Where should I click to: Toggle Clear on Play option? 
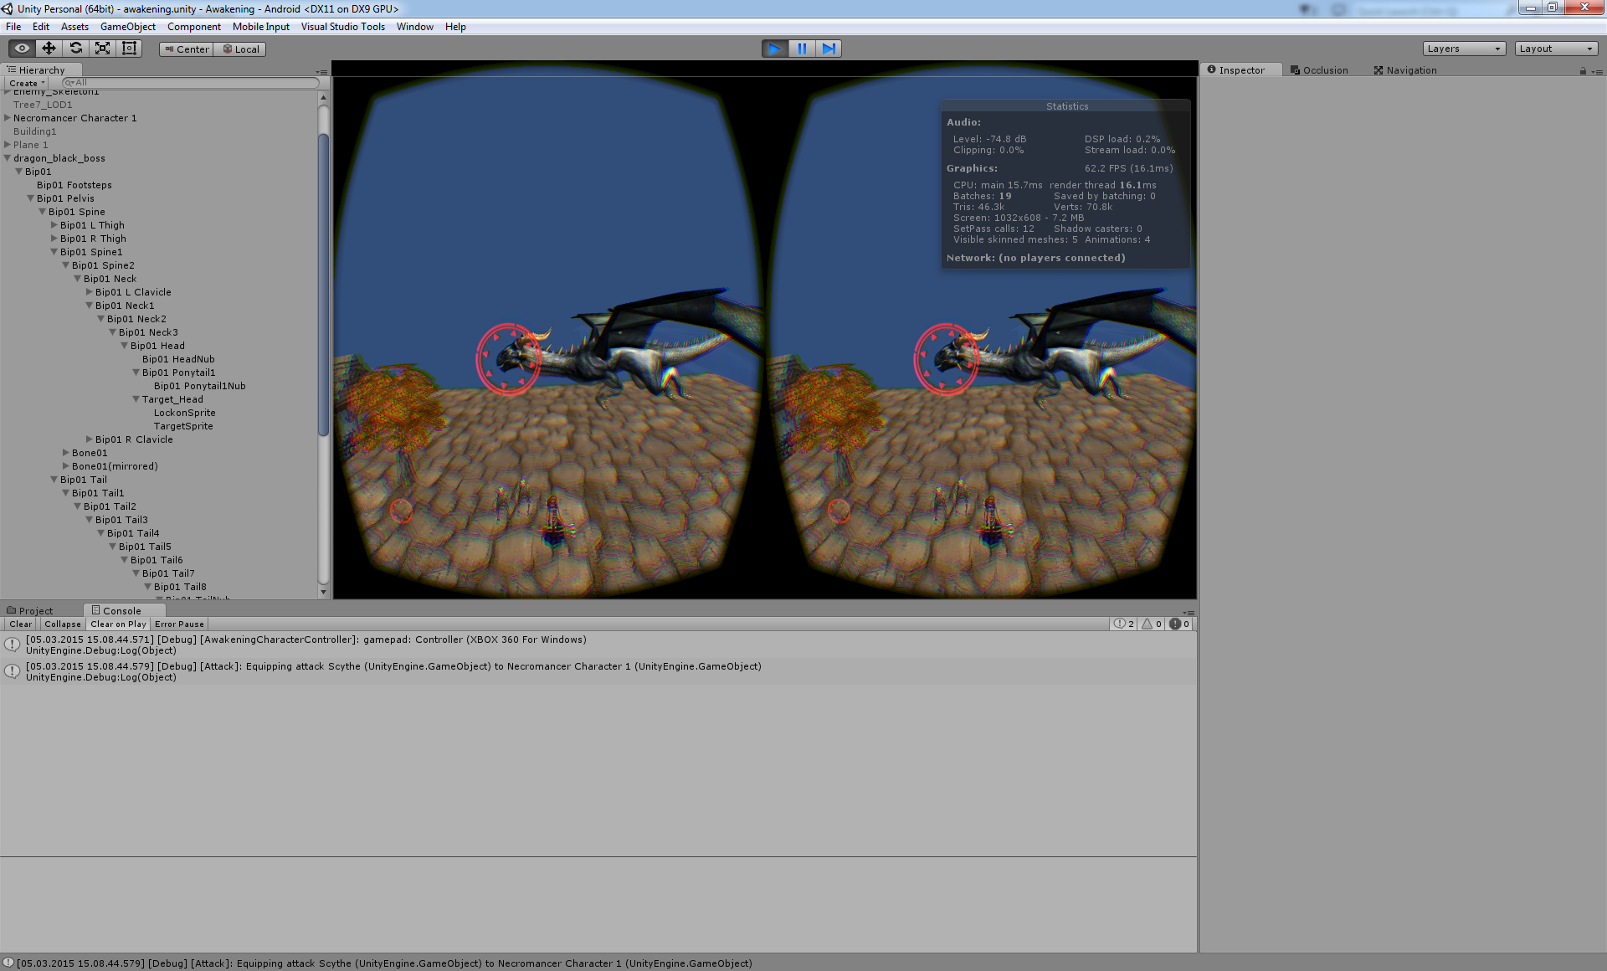(118, 624)
